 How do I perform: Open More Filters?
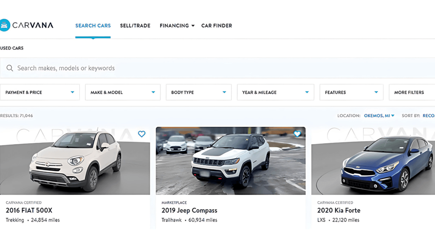(x=412, y=92)
